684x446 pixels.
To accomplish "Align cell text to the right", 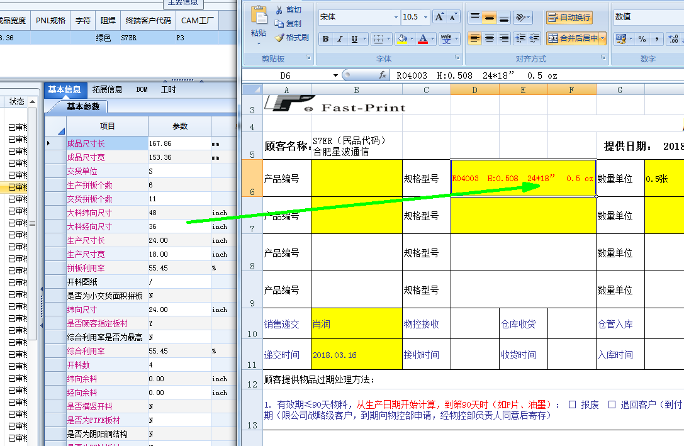I will (x=504, y=38).
